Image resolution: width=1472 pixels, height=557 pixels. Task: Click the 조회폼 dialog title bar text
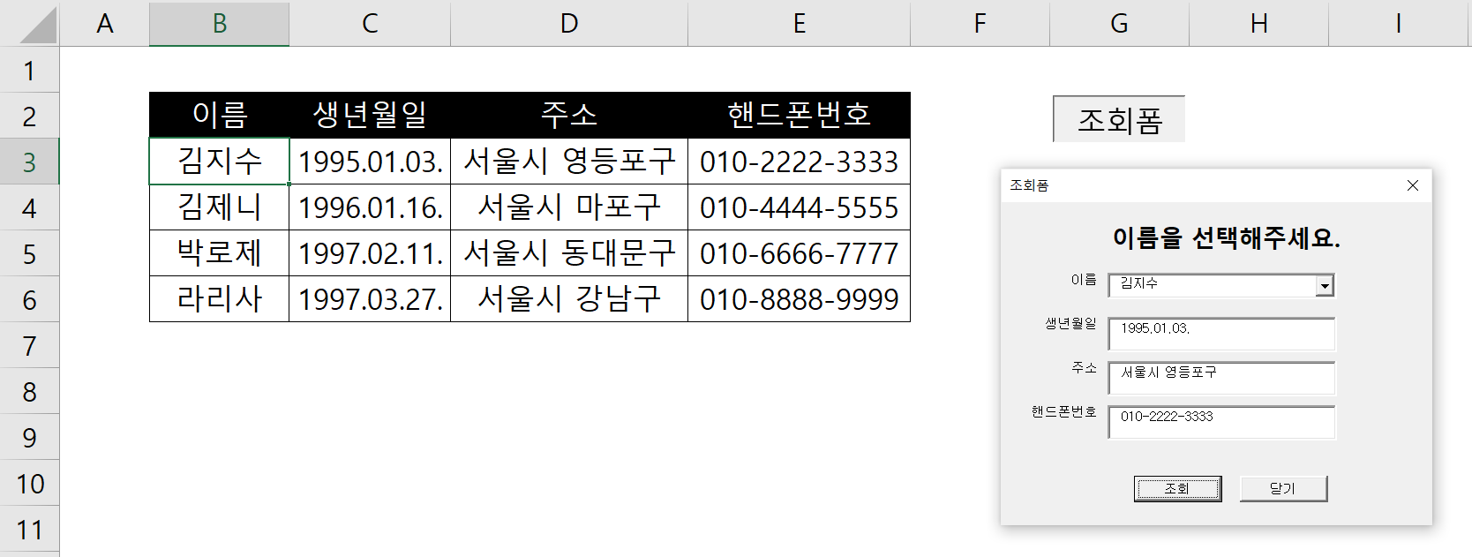[1029, 185]
